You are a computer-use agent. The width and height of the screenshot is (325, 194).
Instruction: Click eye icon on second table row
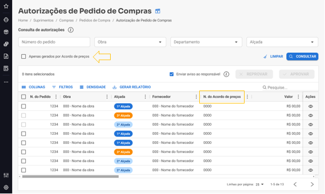[310, 115]
